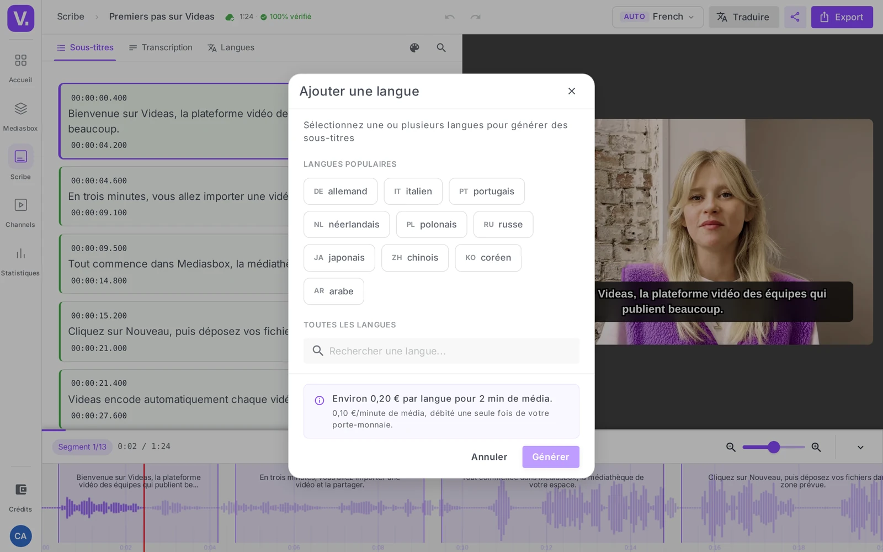Open Statistiques in the sidebar

tap(20, 261)
